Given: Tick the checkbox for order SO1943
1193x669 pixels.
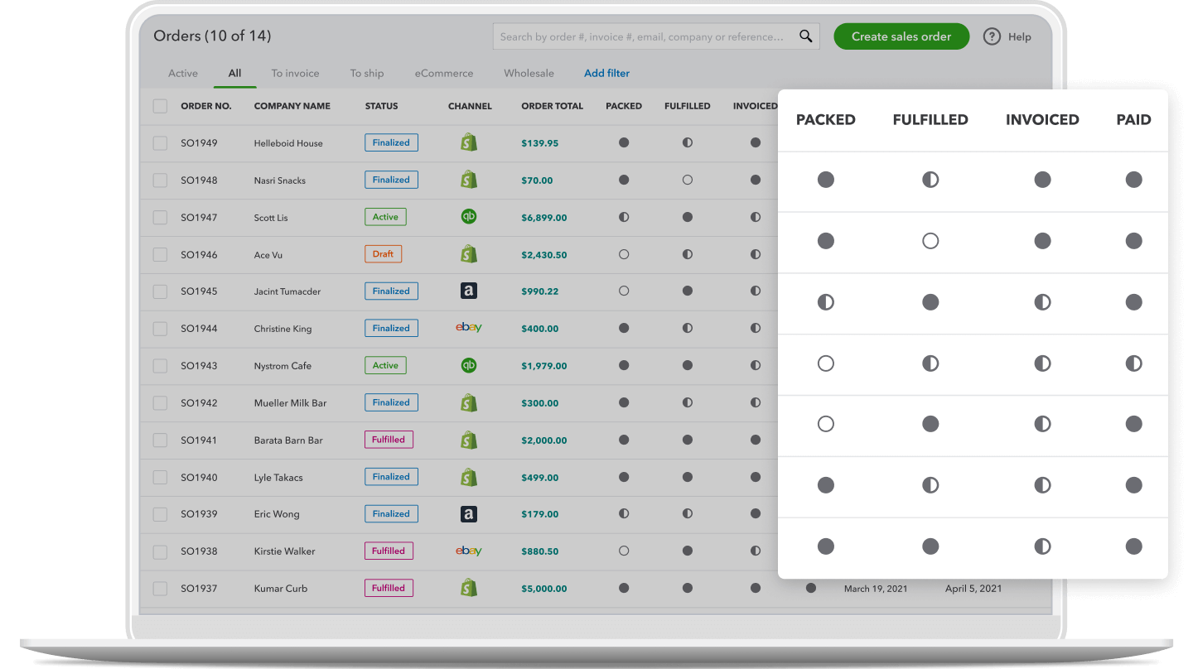Looking at the screenshot, I should 160,366.
